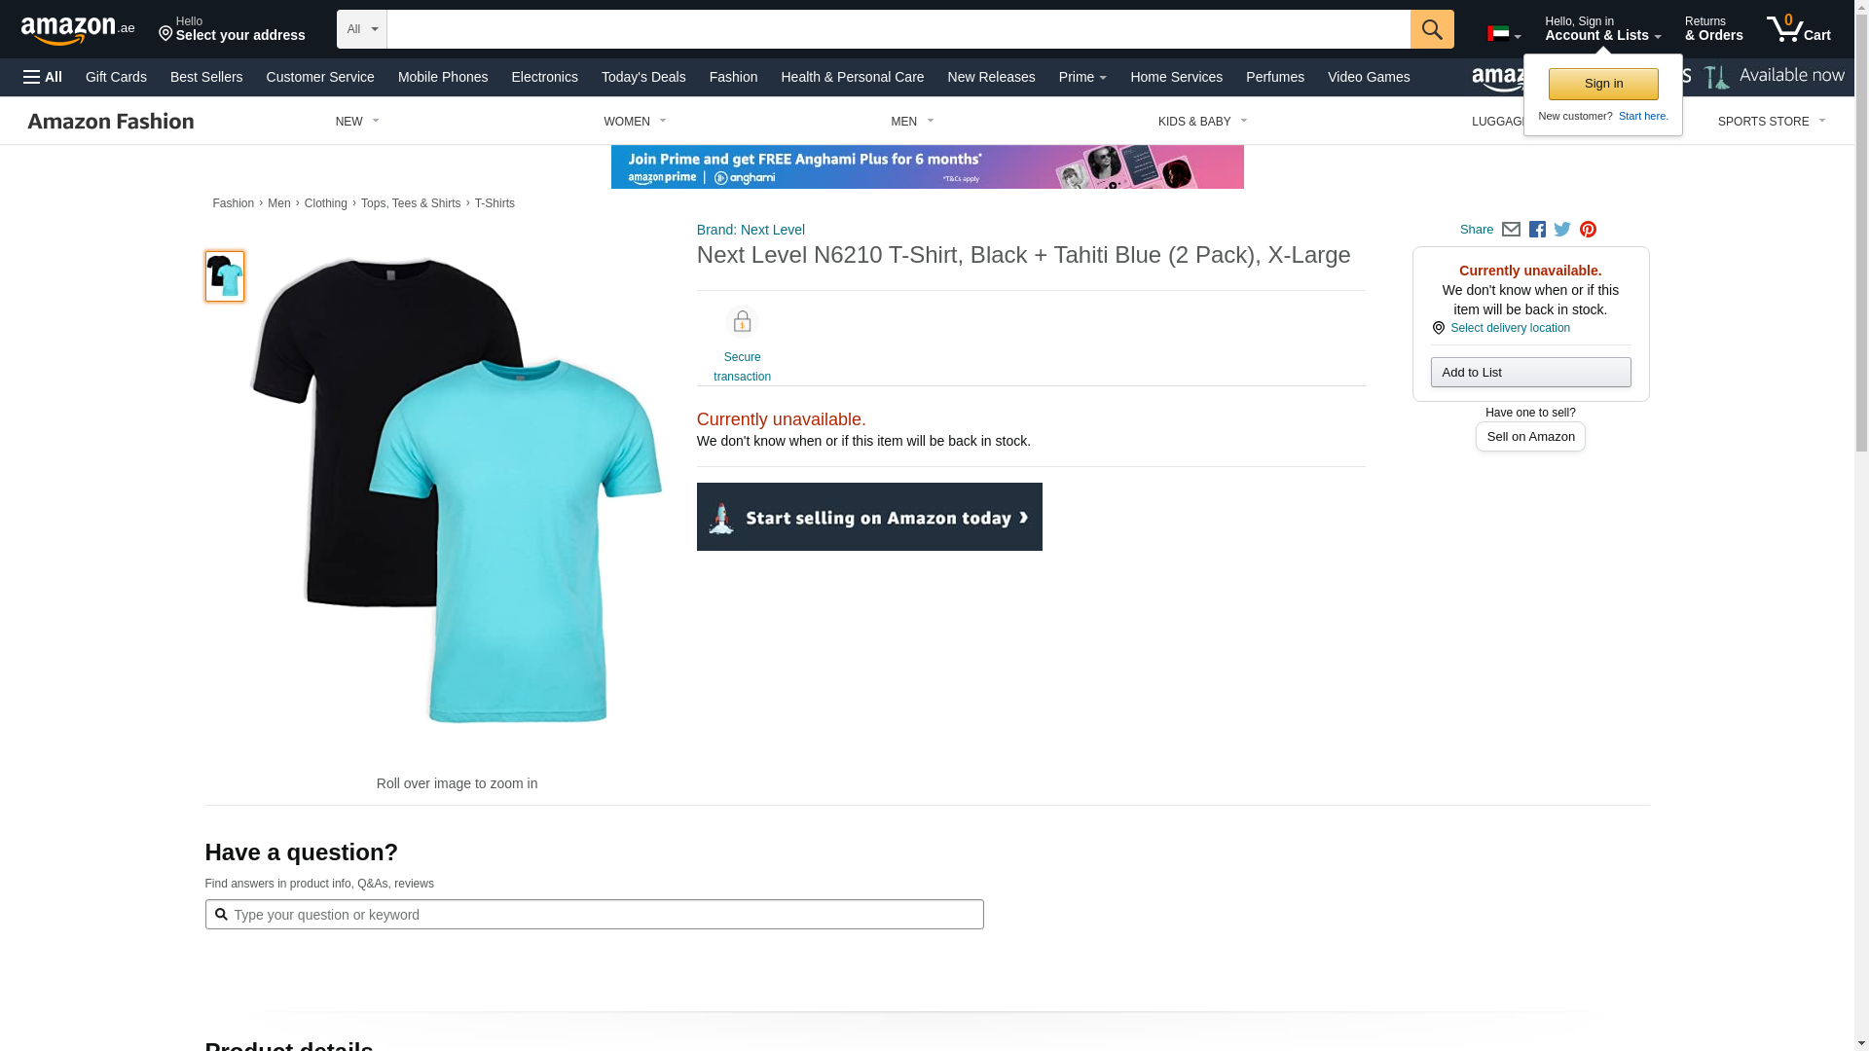Open search category All dropdown
The width and height of the screenshot is (1869, 1051).
coord(361,29)
